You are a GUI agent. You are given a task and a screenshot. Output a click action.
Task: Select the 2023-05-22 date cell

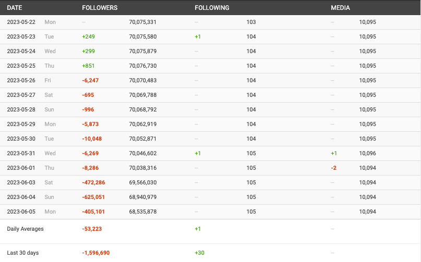(x=22, y=22)
